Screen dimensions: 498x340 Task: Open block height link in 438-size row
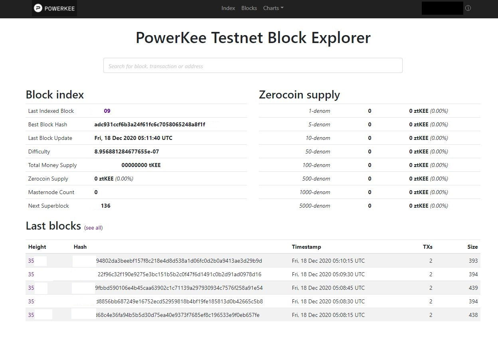pos(31,315)
